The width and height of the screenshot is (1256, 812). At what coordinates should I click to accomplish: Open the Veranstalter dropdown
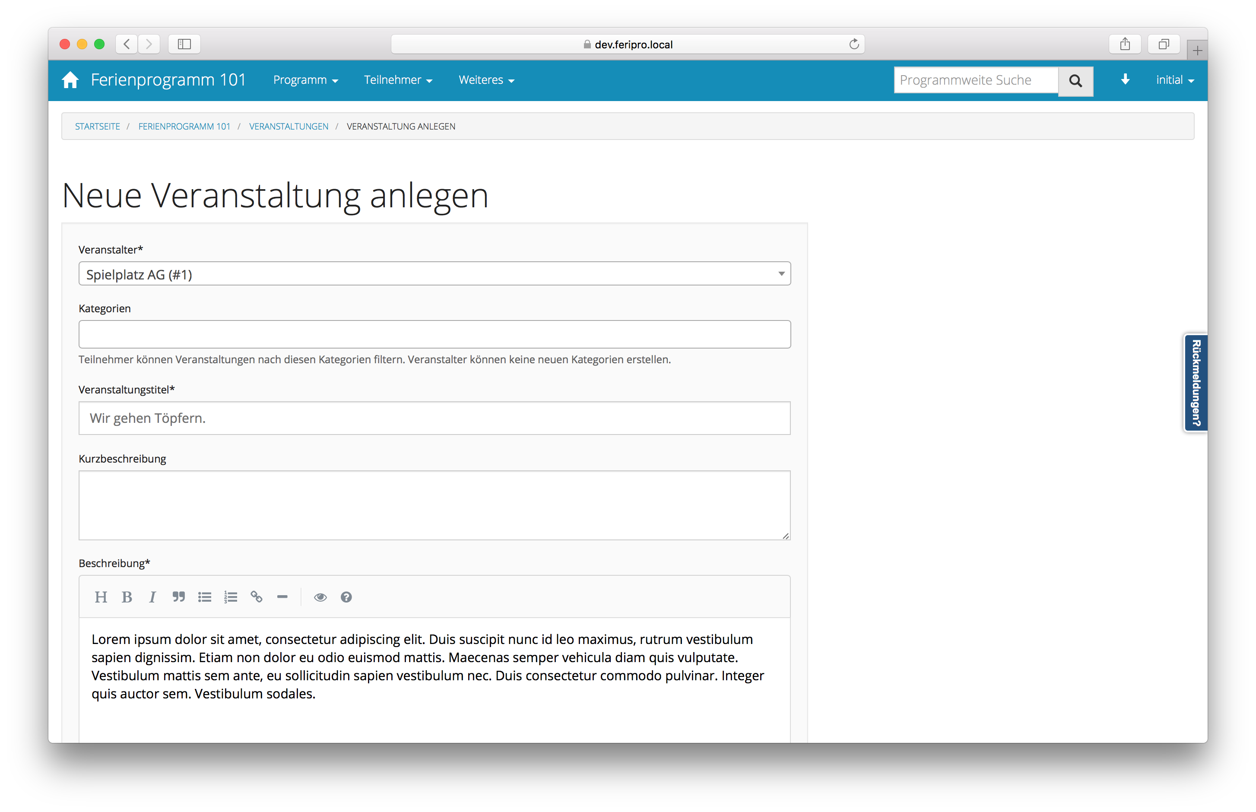coord(434,274)
